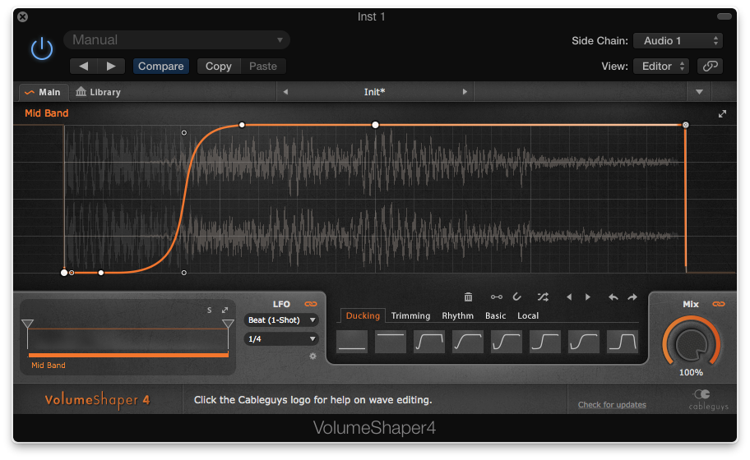Select the large middle top curve point
This screenshot has height=460, width=750.
(x=376, y=125)
